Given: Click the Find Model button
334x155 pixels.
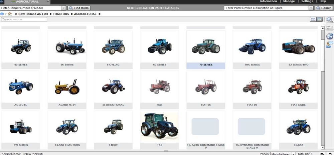Looking at the screenshot, I should (x=79, y=8).
